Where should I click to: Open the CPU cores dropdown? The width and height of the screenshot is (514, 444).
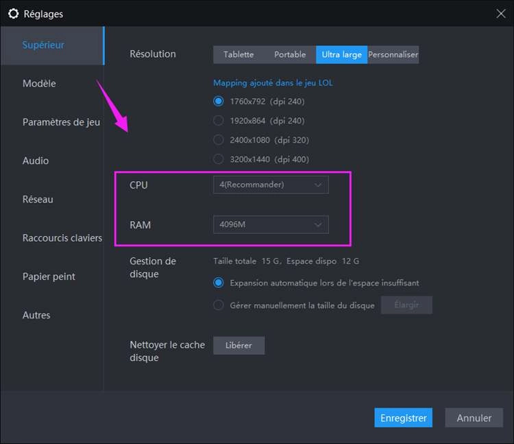(271, 185)
